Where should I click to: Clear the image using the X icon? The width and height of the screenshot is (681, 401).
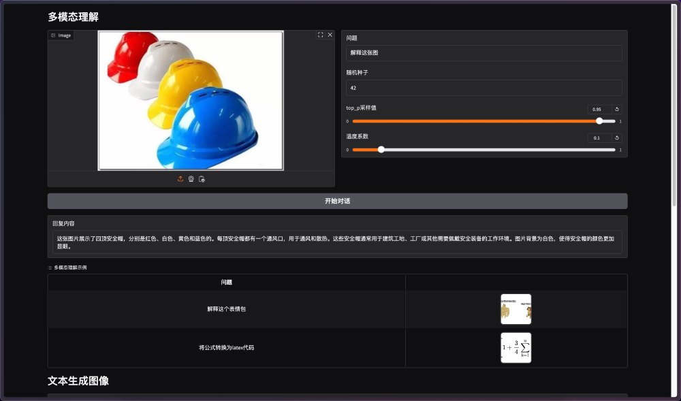pos(330,35)
